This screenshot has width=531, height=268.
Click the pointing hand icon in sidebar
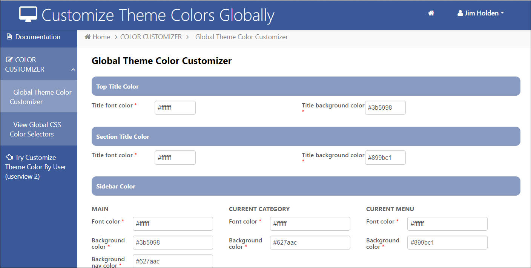[9, 158]
